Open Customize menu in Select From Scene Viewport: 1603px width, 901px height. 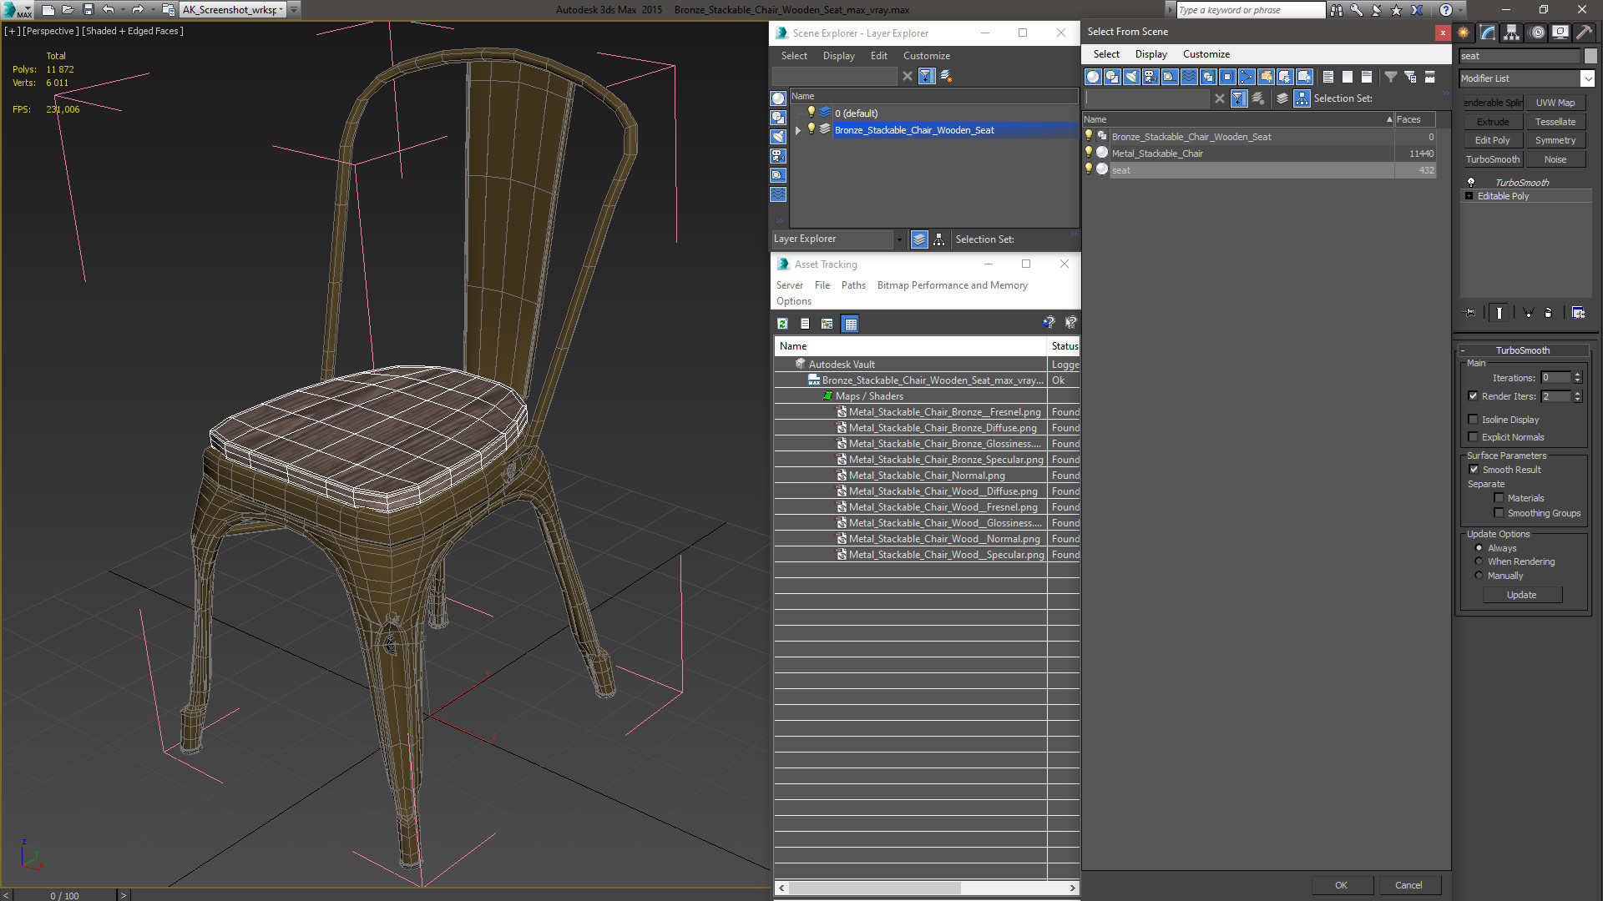pyautogui.click(x=1206, y=54)
